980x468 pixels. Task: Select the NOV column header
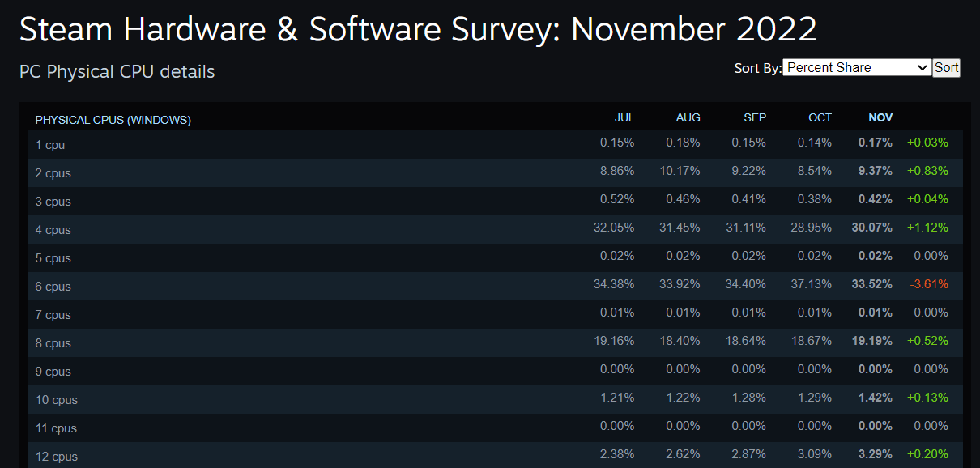tap(880, 117)
